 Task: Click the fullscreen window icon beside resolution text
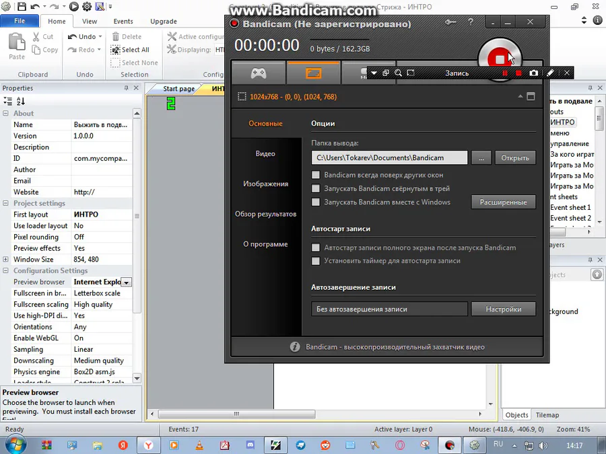click(531, 96)
